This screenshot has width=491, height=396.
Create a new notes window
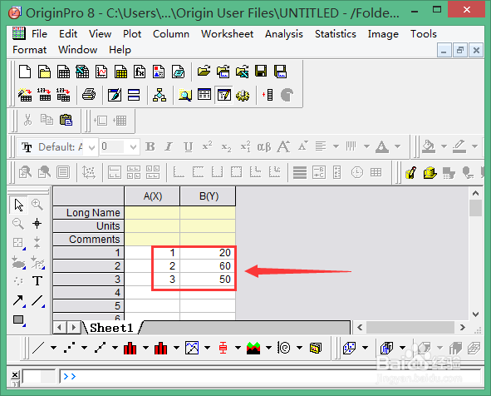pos(178,72)
